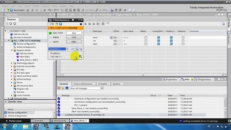Split editor space vertically icon
The height and width of the screenshot is (130, 231).
point(134,10)
